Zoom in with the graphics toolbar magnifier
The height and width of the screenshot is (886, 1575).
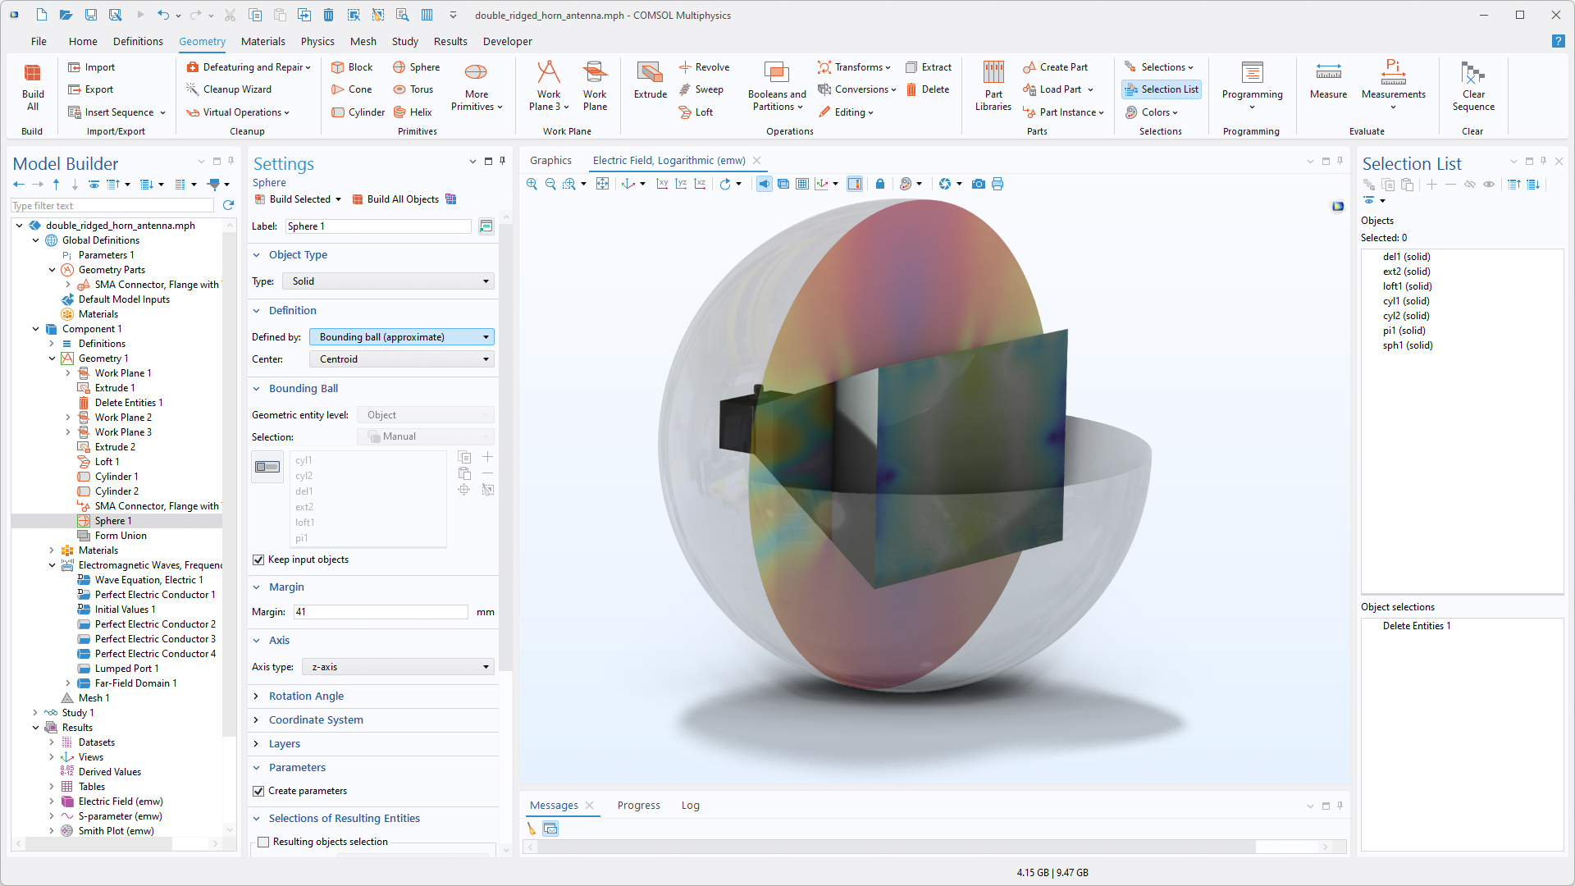(x=532, y=184)
